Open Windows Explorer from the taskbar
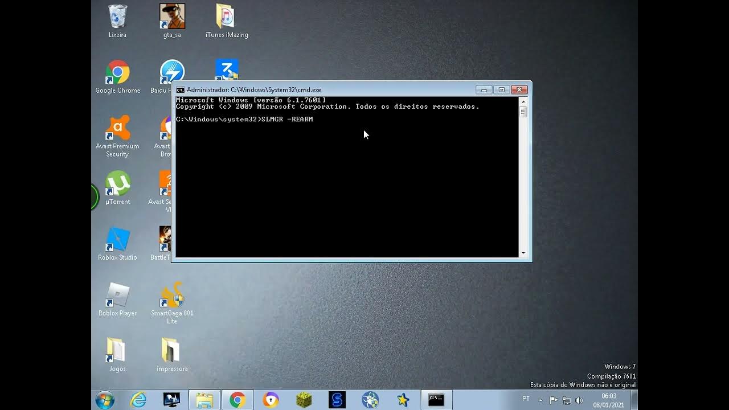 point(204,400)
